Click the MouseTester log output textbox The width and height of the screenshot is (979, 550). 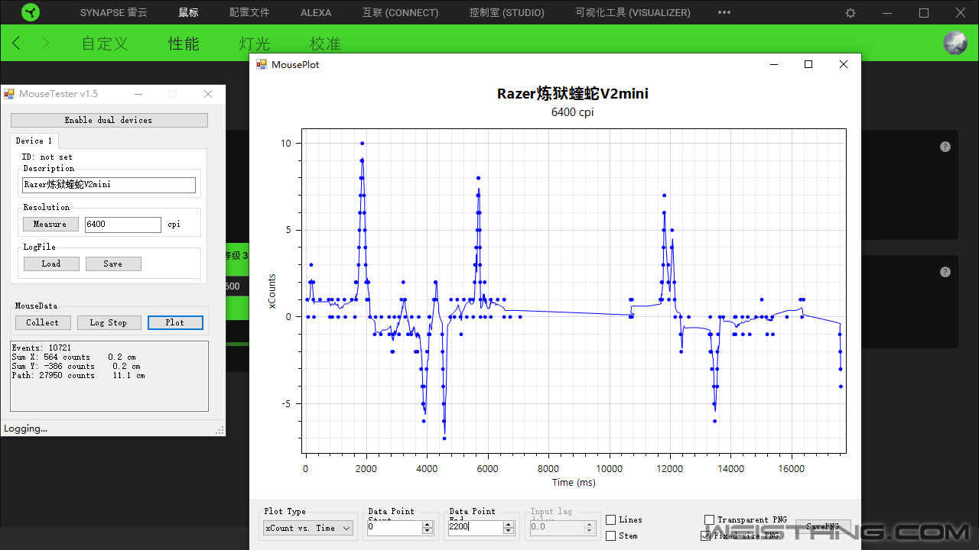[x=109, y=376]
